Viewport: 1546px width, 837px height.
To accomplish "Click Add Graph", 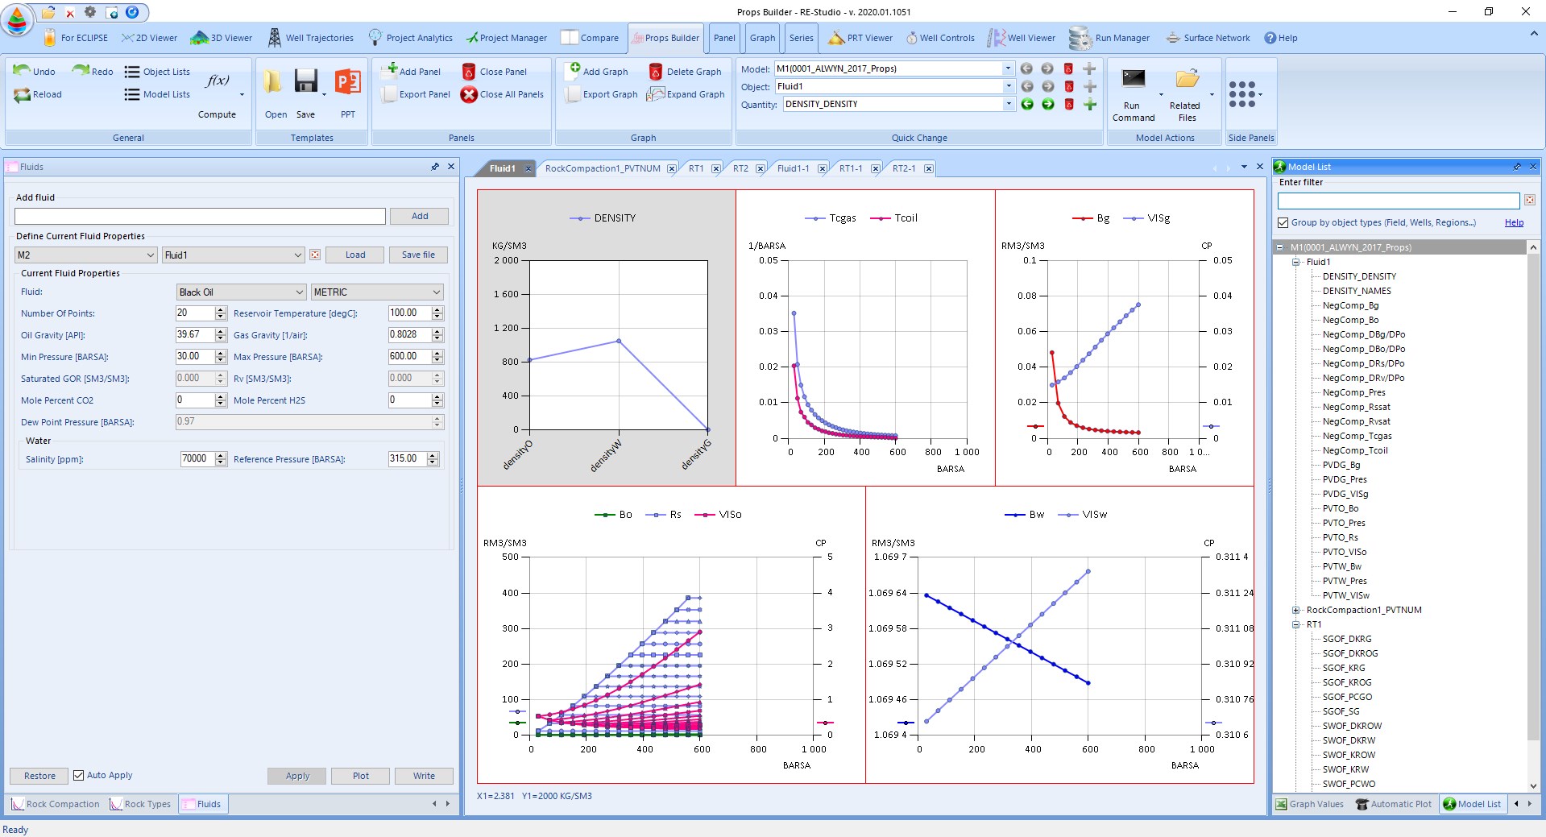I will [x=597, y=71].
